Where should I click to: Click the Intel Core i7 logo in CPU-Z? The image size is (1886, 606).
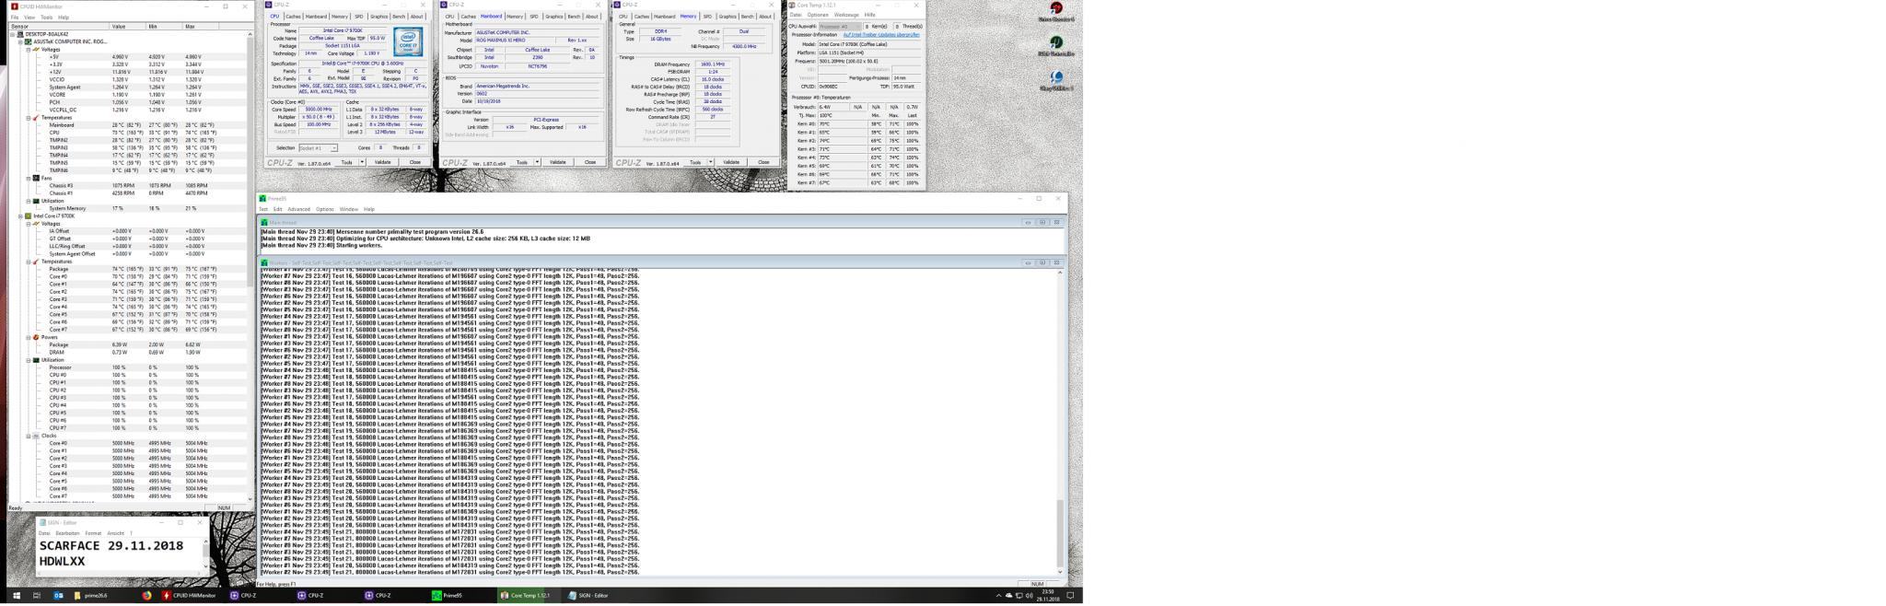[408, 42]
